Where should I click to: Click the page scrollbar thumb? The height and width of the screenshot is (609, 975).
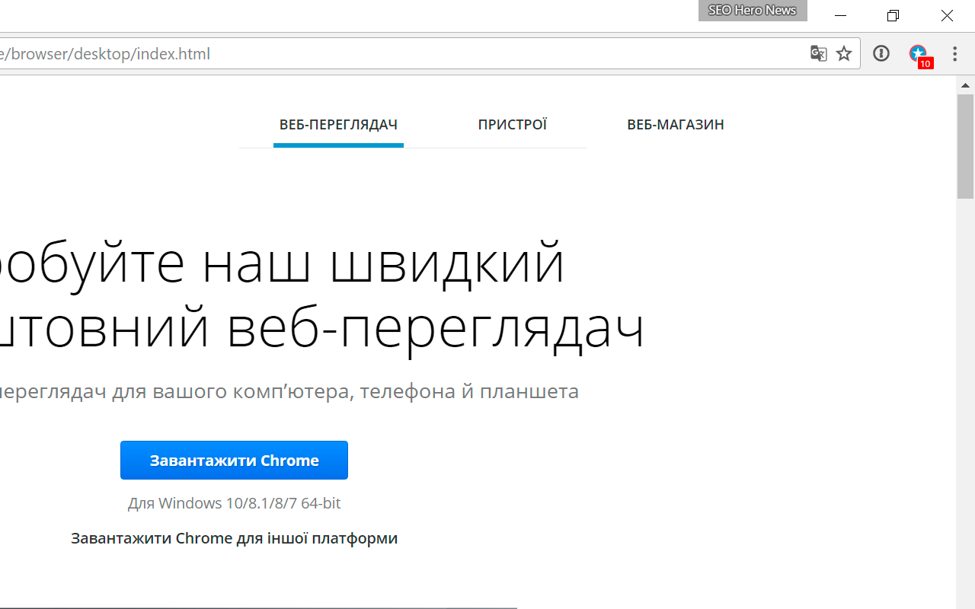pyautogui.click(x=965, y=146)
